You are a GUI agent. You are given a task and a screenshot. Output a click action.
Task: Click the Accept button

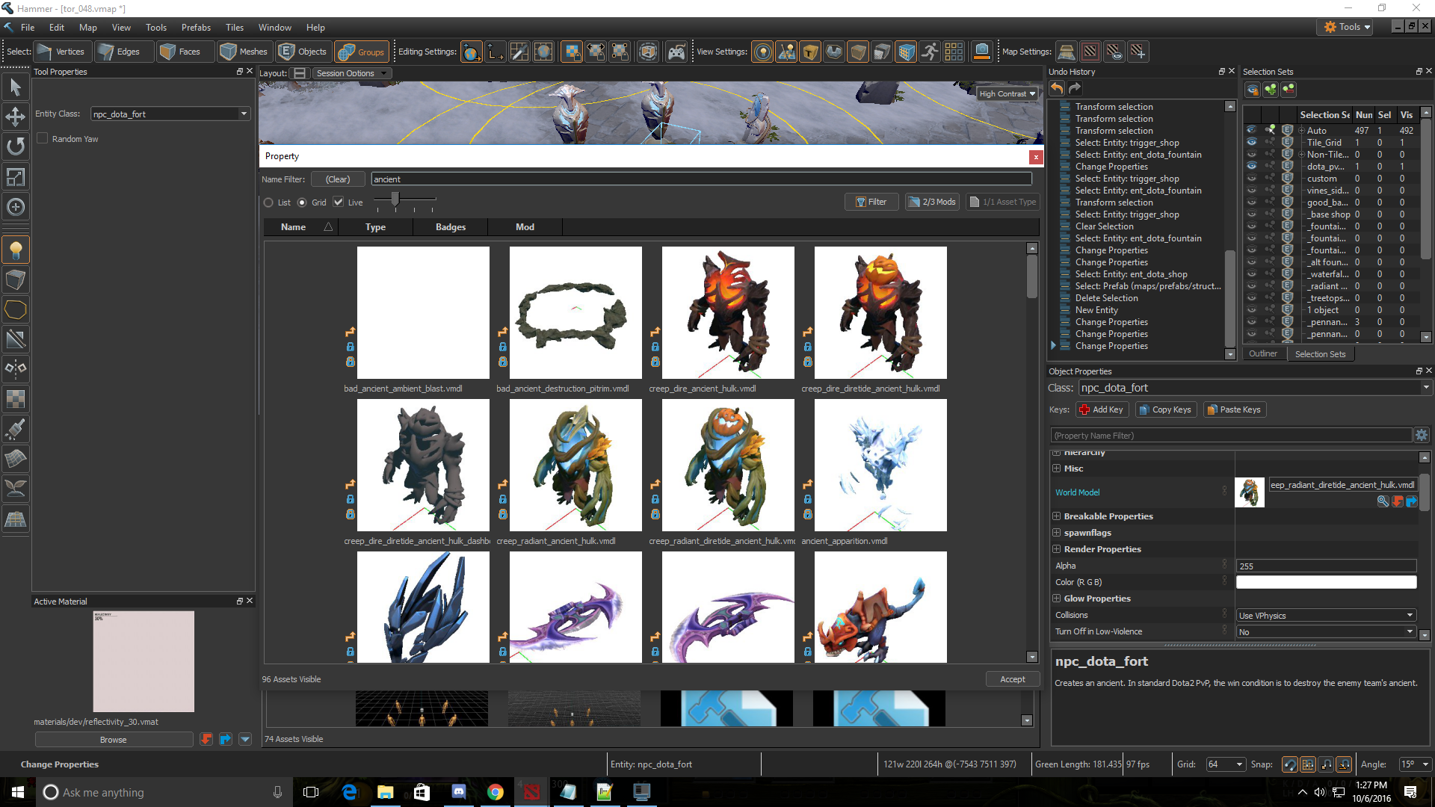[x=1012, y=679]
